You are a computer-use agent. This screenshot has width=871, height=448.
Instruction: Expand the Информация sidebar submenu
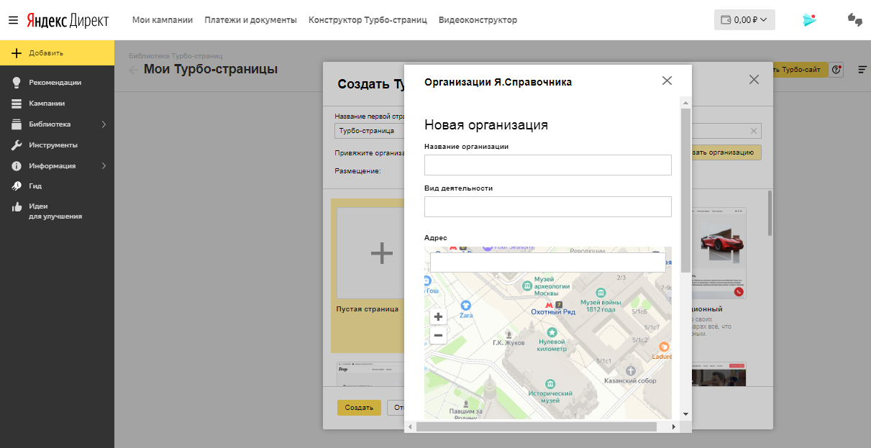pos(104,166)
